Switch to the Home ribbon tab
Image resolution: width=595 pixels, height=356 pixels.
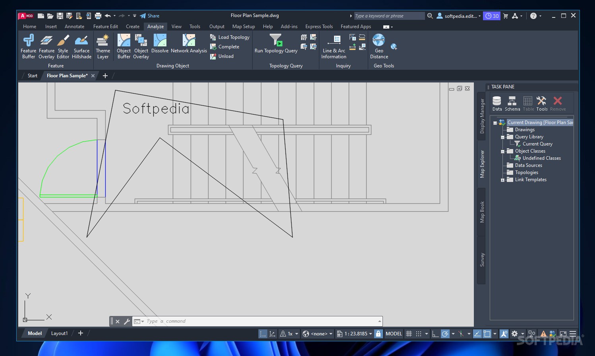30,27
